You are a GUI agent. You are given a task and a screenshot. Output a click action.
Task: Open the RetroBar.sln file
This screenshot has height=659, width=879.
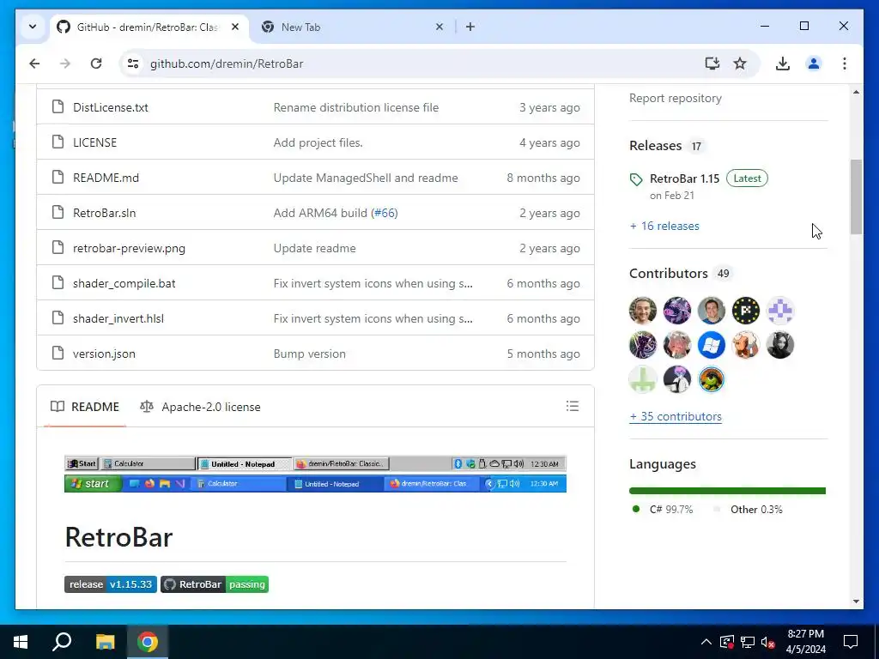(x=104, y=213)
